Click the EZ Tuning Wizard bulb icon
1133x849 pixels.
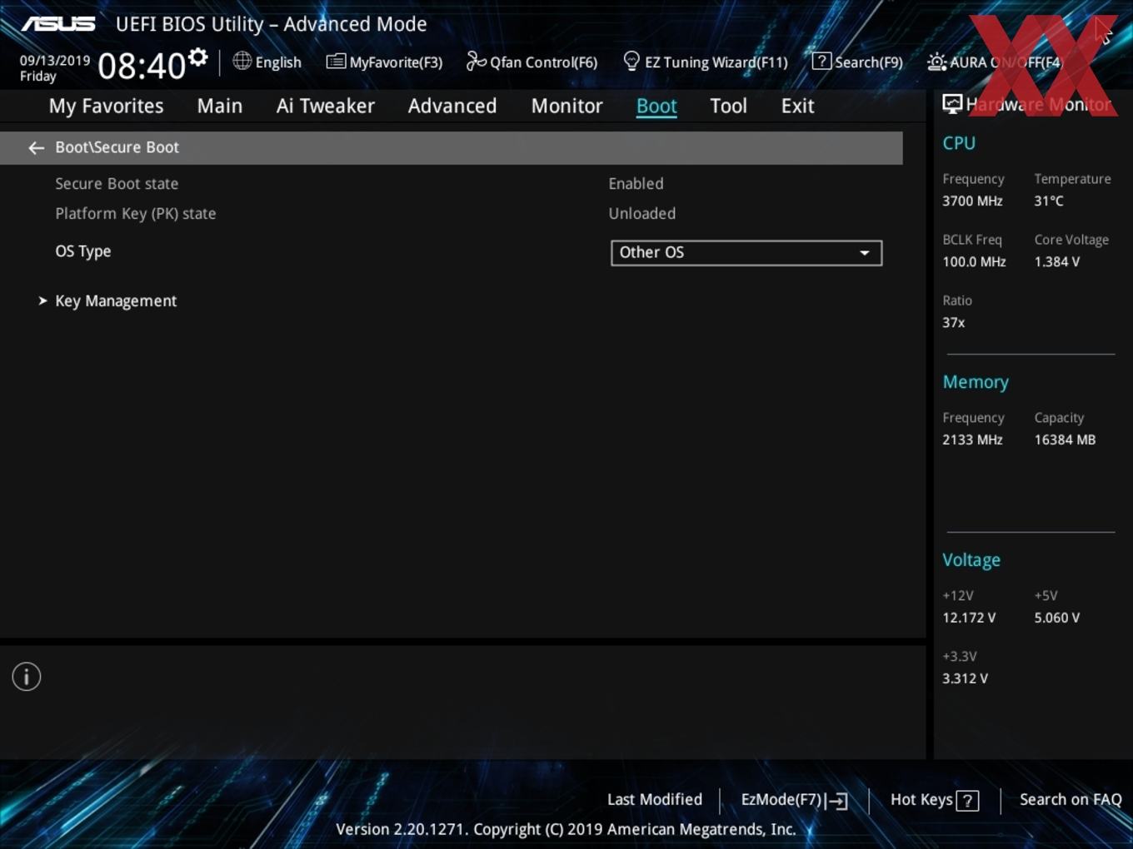click(631, 61)
